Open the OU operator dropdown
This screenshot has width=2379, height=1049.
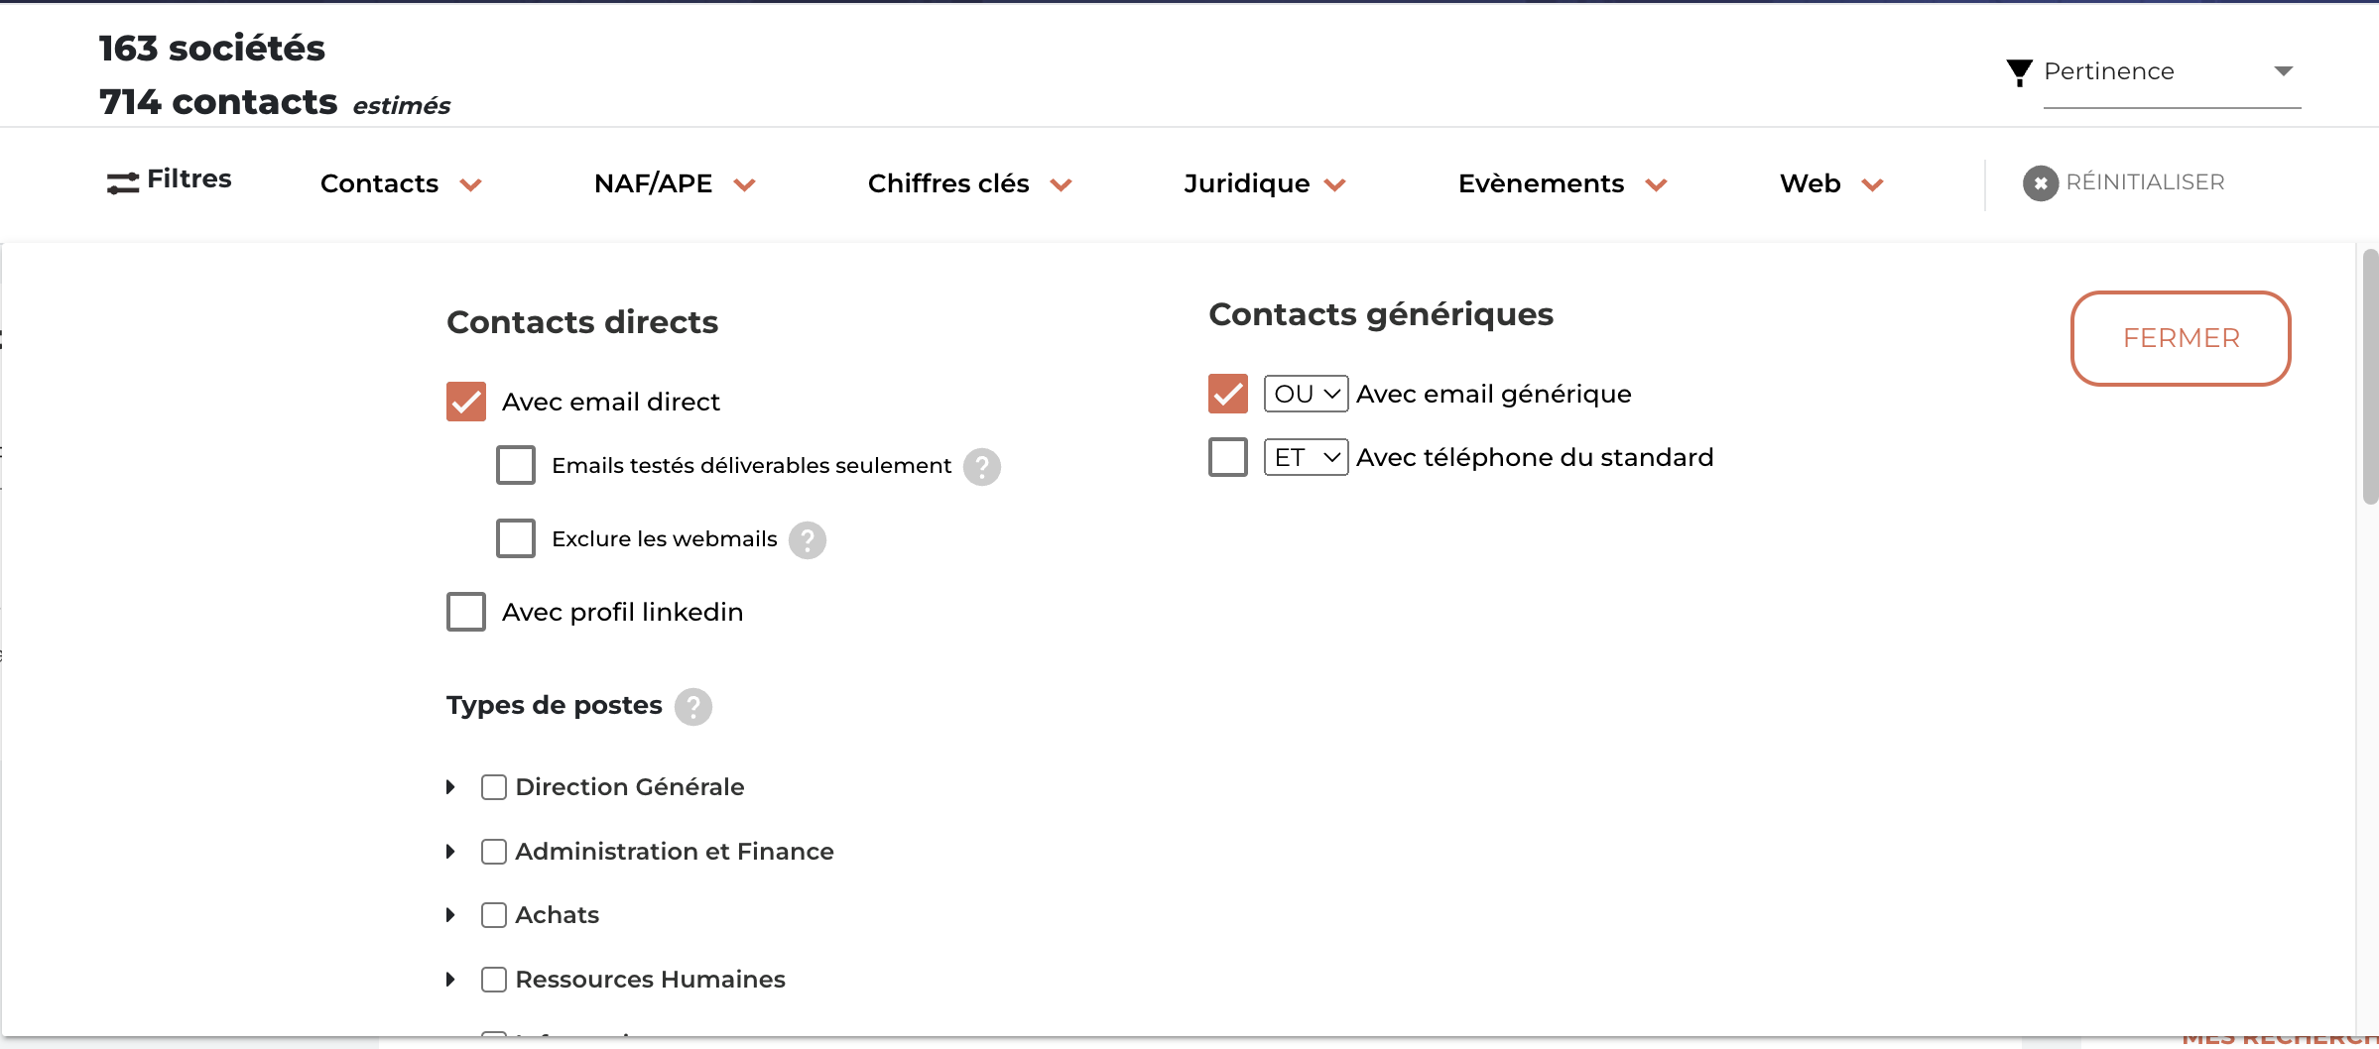[1306, 394]
